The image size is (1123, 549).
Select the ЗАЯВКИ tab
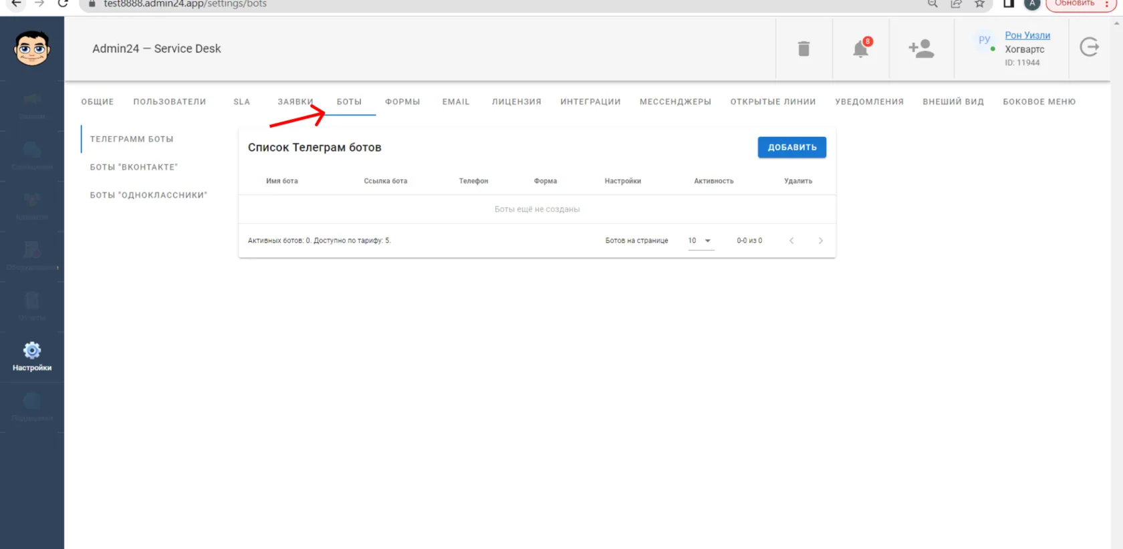pos(295,102)
